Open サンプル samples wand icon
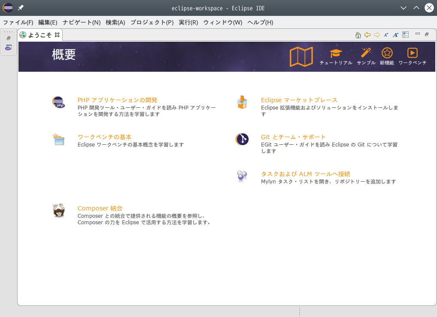 coord(366,57)
